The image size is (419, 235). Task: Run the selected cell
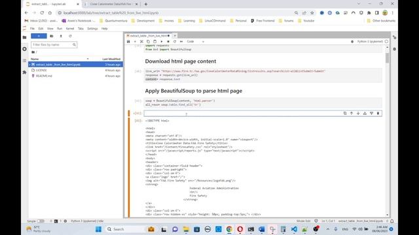pos(162,42)
